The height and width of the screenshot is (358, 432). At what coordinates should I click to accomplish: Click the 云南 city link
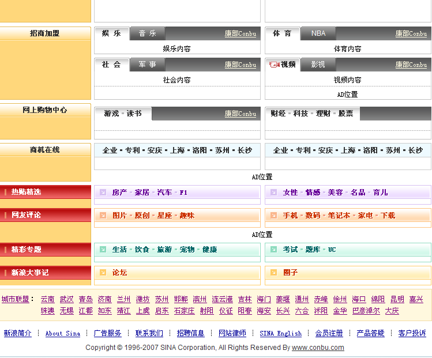(x=47, y=299)
